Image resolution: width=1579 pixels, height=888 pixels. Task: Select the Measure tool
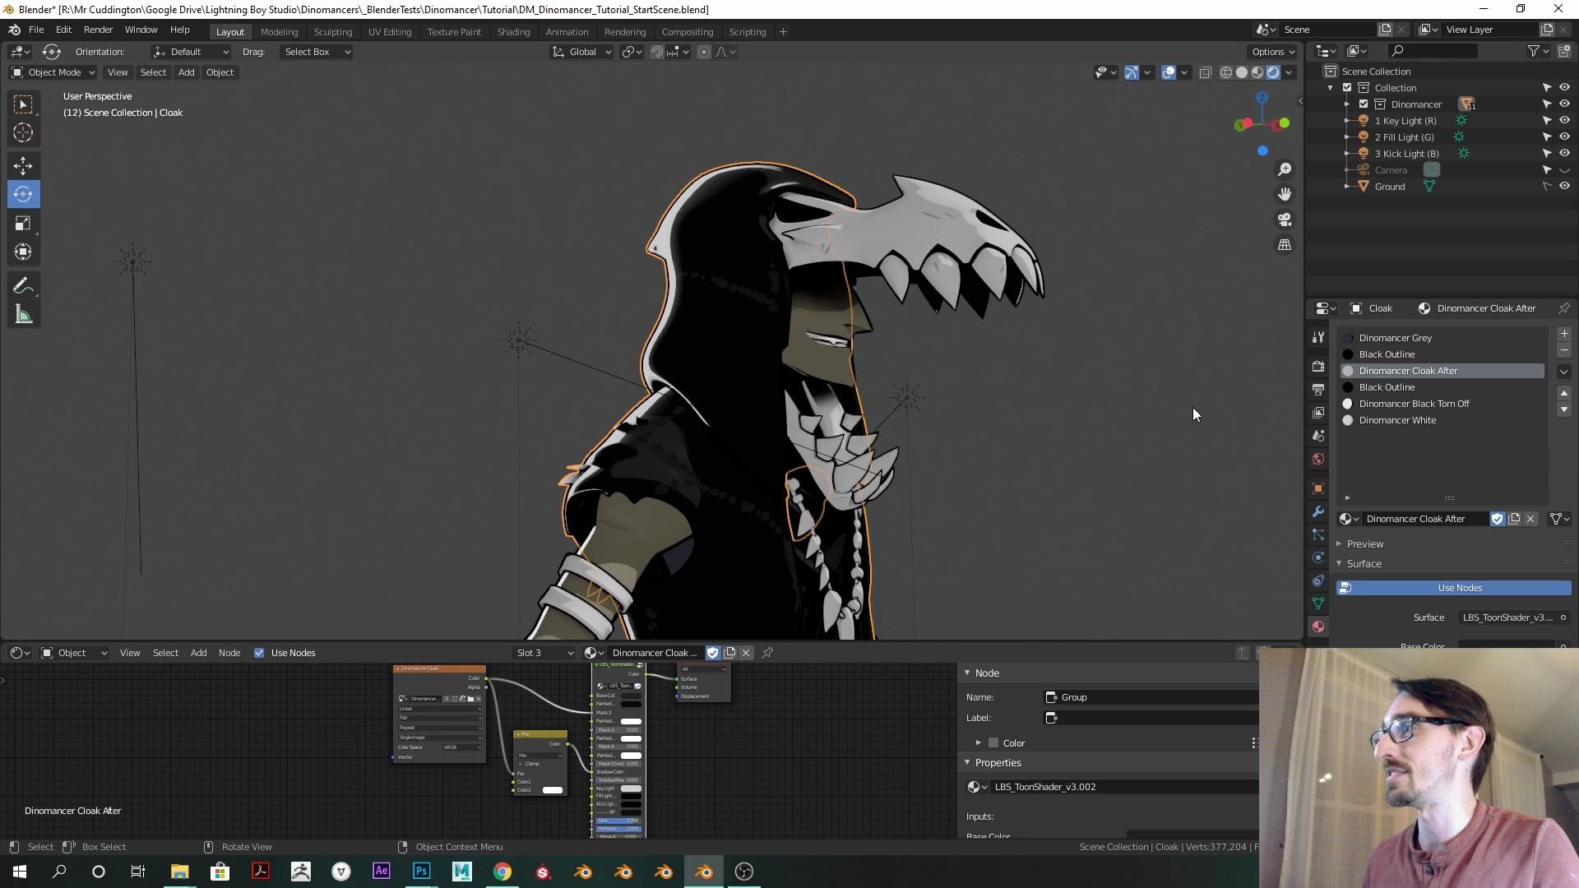[x=23, y=314]
